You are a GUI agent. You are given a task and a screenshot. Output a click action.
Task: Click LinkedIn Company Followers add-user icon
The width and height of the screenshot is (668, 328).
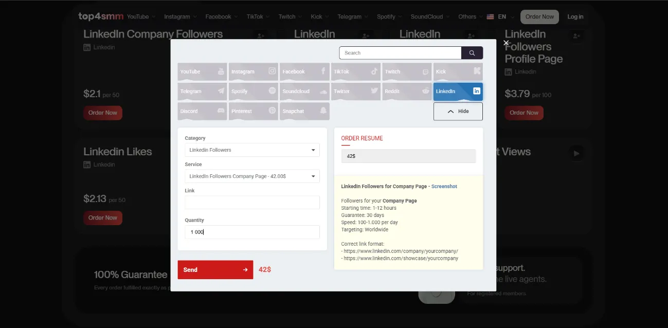tap(261, 36)
